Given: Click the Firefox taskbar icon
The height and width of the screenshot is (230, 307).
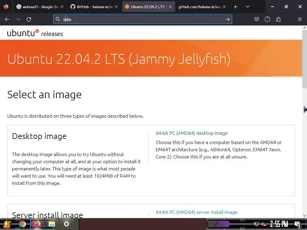Looking at the screenshot, I should [37, 224].
